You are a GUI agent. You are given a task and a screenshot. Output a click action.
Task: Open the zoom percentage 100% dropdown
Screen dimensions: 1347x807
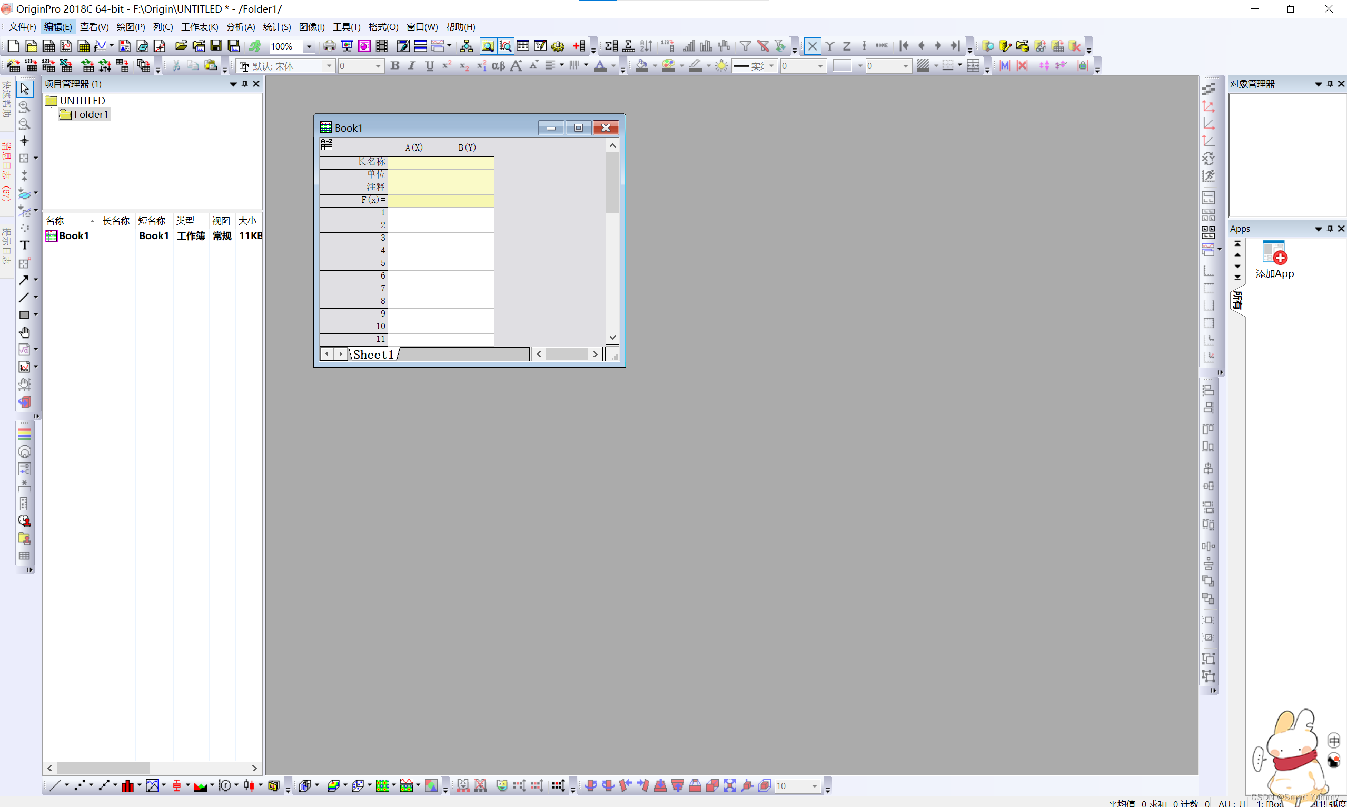click(309, 47)
